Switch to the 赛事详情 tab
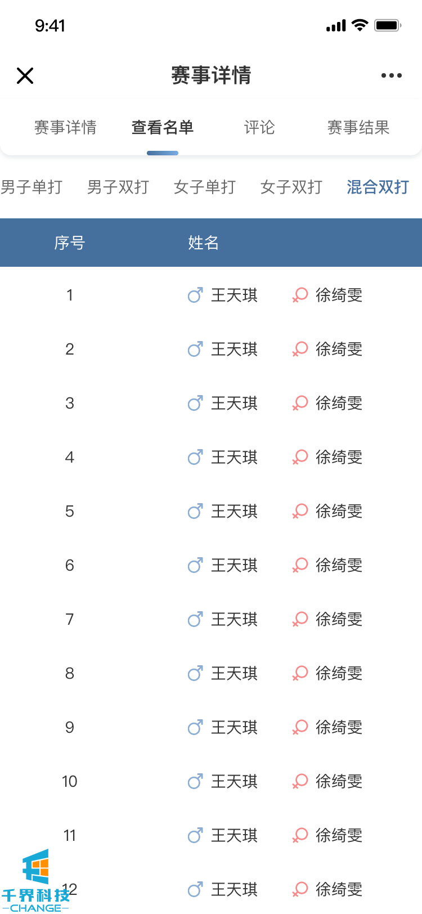This screenshot has width=422, height=914. tap(65, 128)
